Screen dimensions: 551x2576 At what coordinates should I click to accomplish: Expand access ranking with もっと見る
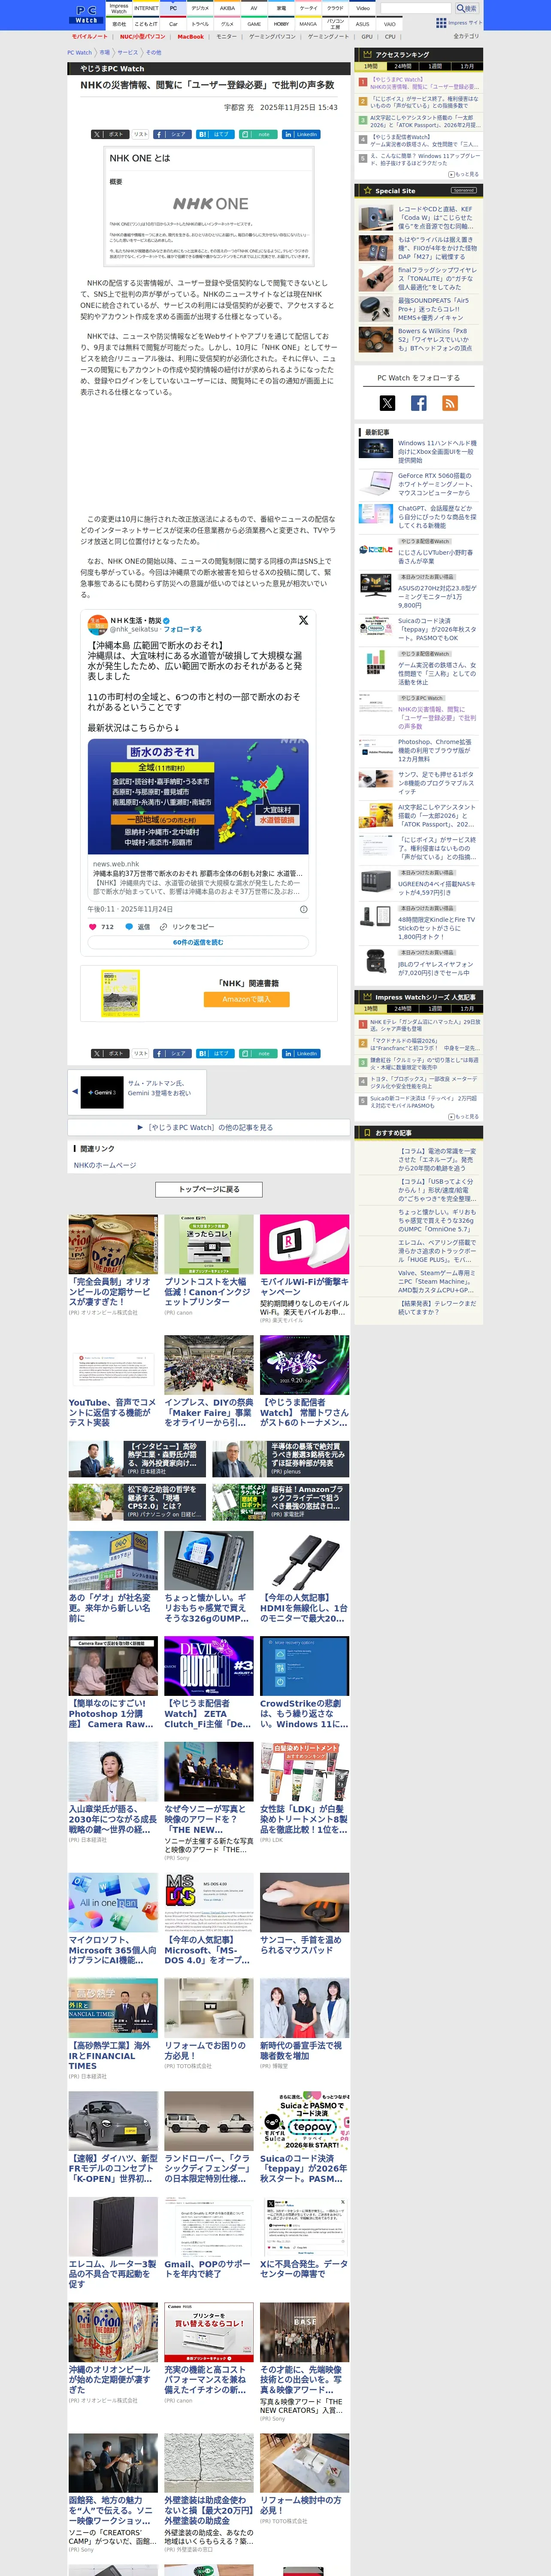[463, 174]
